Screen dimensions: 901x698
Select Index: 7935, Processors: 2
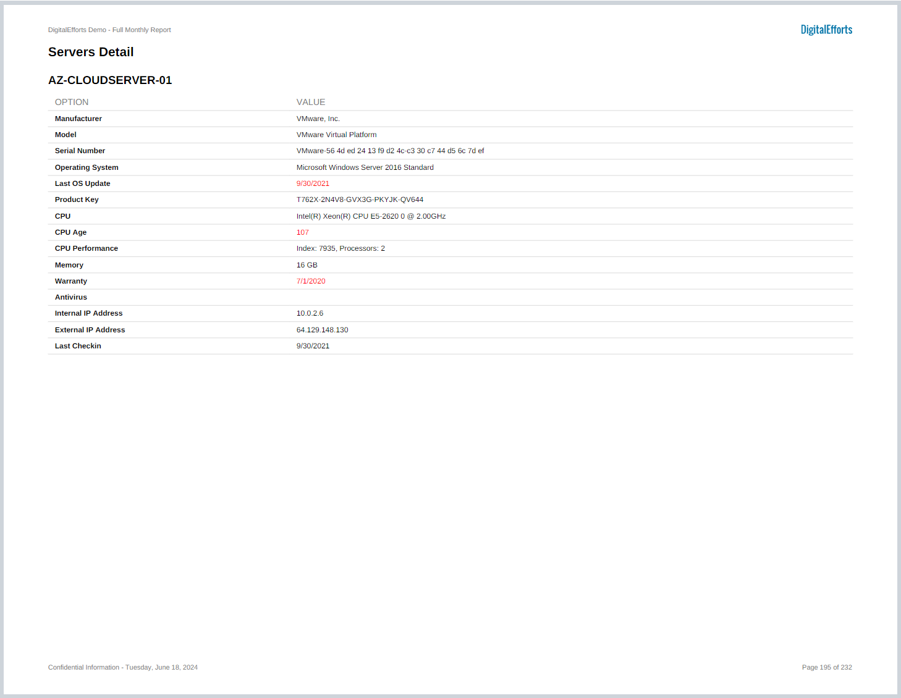(x=341, y=248)
